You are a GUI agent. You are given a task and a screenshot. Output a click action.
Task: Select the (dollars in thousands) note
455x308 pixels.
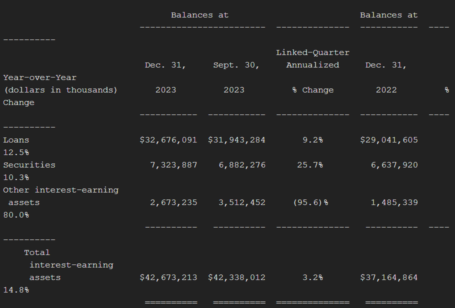click(x=60, y=90)
